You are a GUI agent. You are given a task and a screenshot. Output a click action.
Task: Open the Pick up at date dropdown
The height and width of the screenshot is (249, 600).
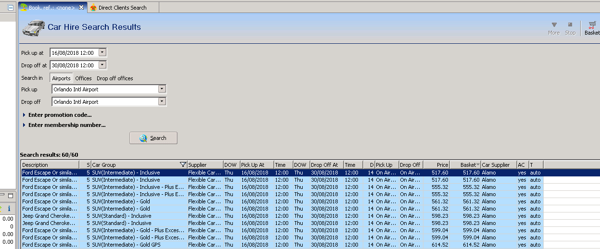pos(102,52)
